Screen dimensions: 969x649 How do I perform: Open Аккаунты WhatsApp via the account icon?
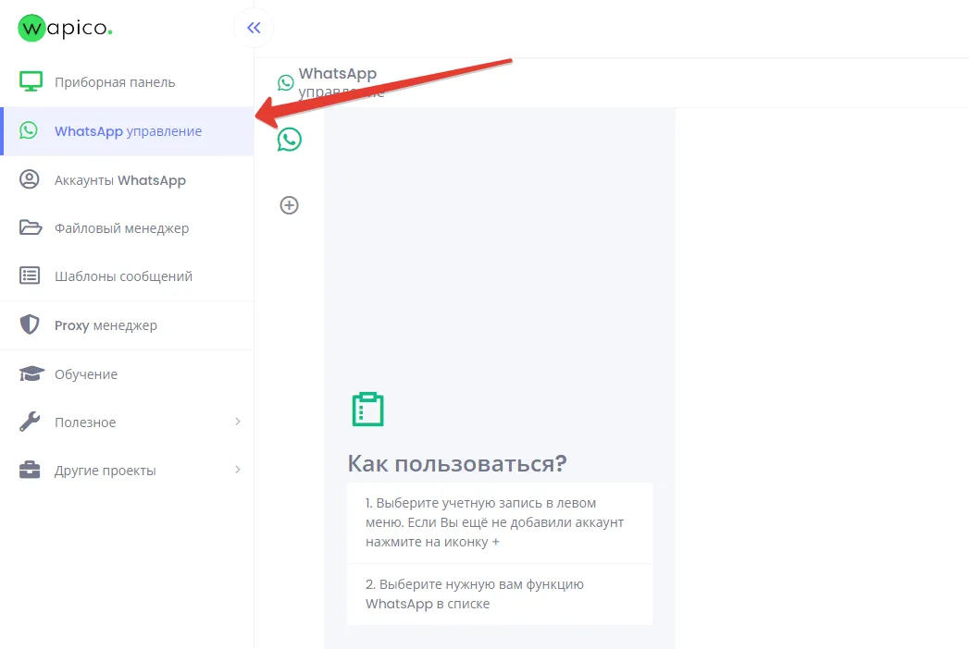click(x=31, y=179)
